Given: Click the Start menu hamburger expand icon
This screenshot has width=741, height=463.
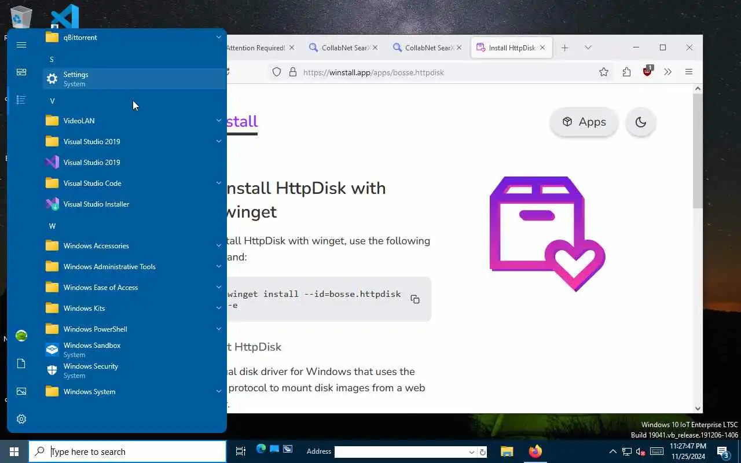Looking at the screenshot, I should (21, 45).
